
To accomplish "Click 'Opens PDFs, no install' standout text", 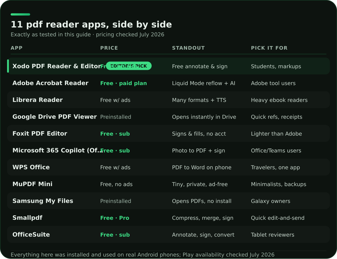I will 202,201.
